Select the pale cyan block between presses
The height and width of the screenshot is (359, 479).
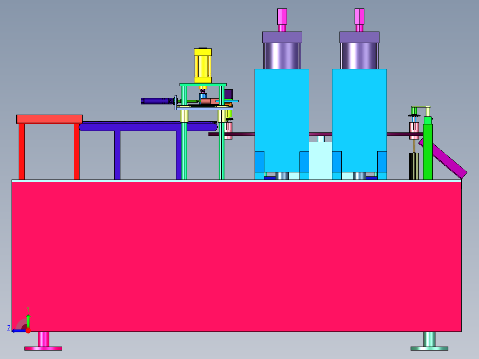click(x=320, y=160)
